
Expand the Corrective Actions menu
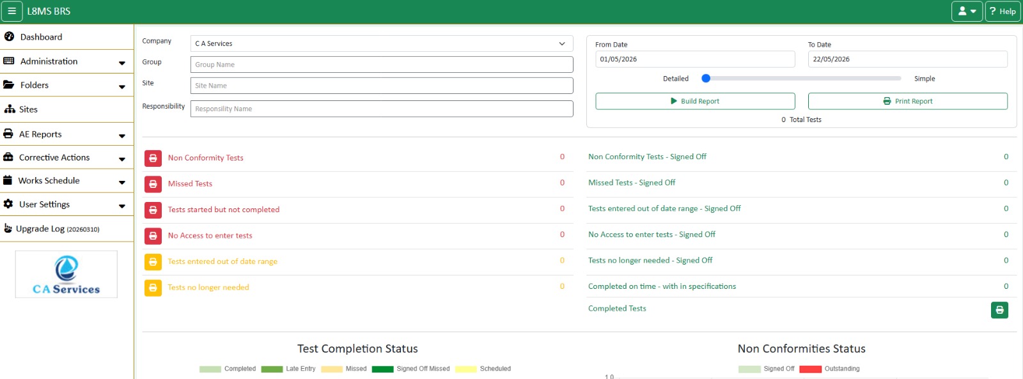67,158
